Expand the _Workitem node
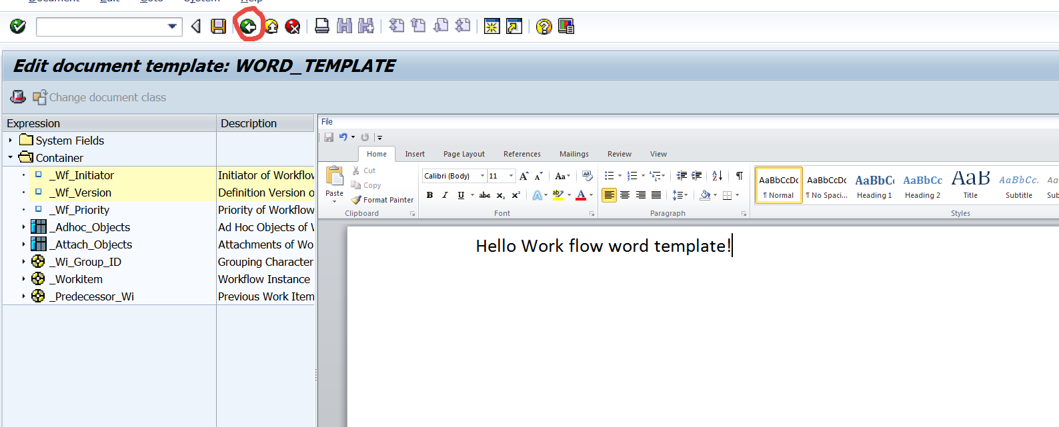This screenshot has height=427, width=1059. pyautogui.click(x=24, y=279)
